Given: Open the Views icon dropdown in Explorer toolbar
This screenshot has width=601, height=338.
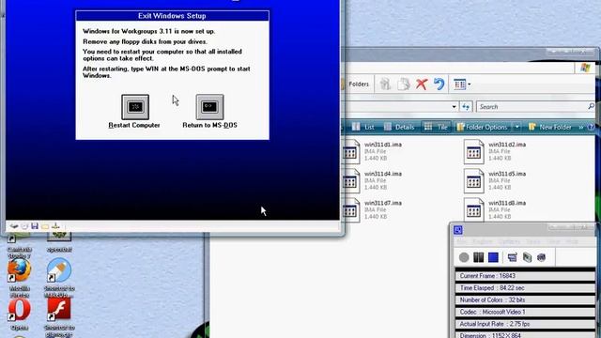Looking at the screenshot, I should [462, 84].
